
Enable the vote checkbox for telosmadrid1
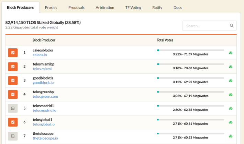(13, 108)
